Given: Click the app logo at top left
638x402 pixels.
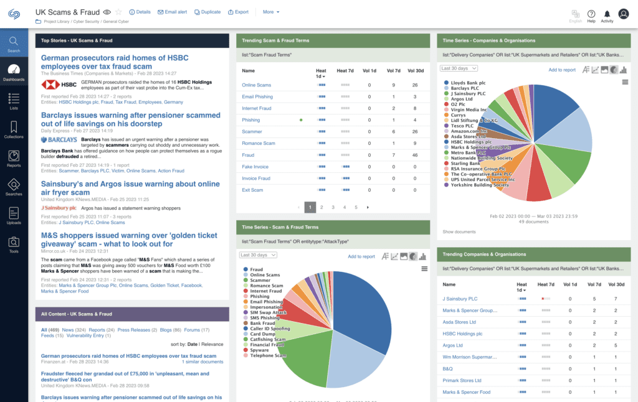Looking at the screenshot, I should pos(14,14).
